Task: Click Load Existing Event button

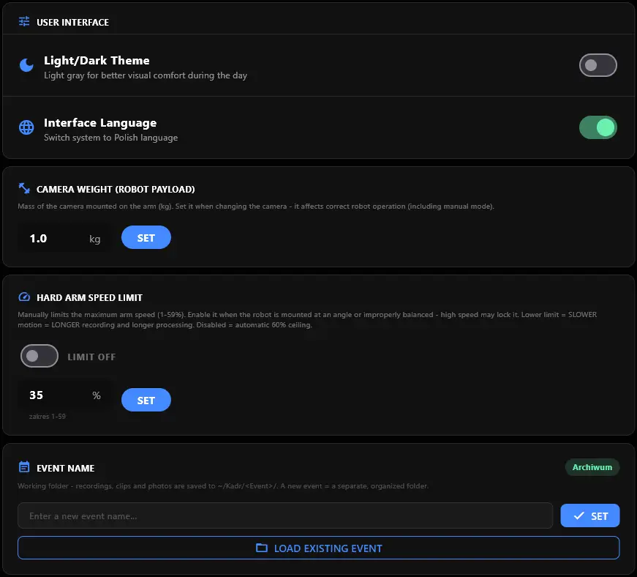Action: 319,548
